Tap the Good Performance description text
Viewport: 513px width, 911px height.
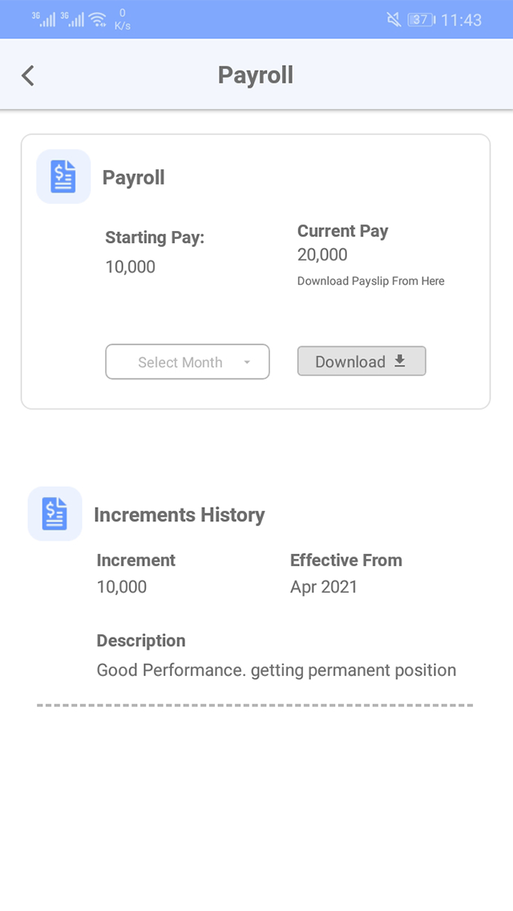click(x=277, y=670)
